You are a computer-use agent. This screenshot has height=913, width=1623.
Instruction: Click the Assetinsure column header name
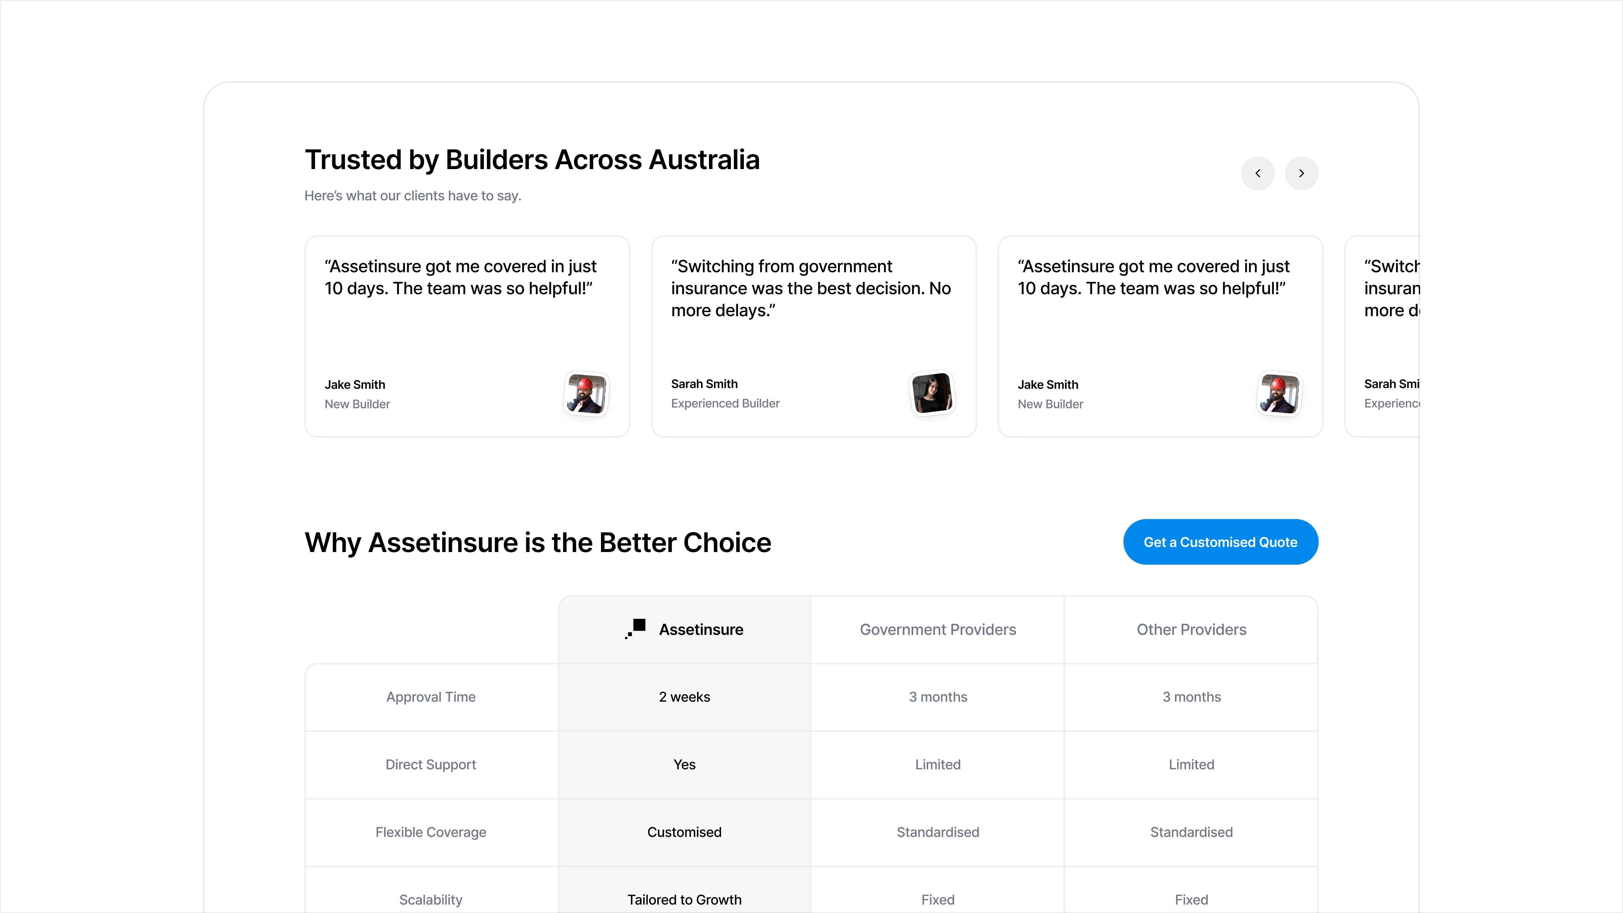click(x=700, y=630)
